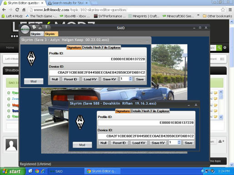
Task: Click the round SAIO logo orb
Action: pyautogui.click(x=25, y=29)
